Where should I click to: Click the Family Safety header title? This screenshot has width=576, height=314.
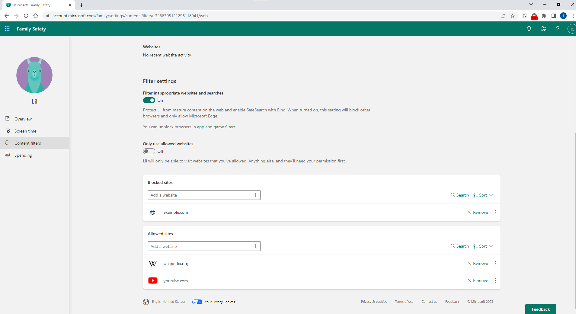point(31,29)
